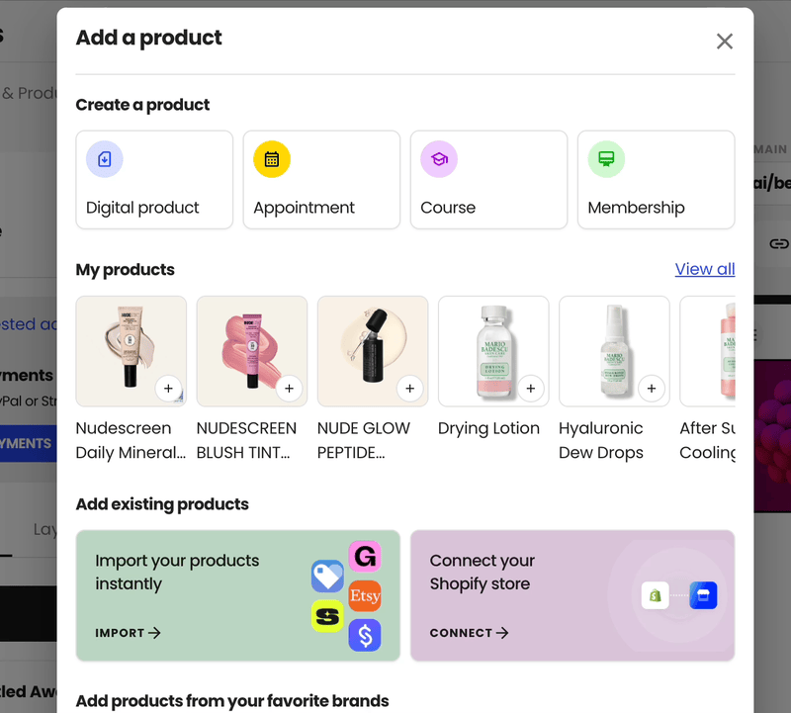This screenshot has height=713, width=791.
Task: Click the purple Course graduation cap icon
Action: pos(439,159)
